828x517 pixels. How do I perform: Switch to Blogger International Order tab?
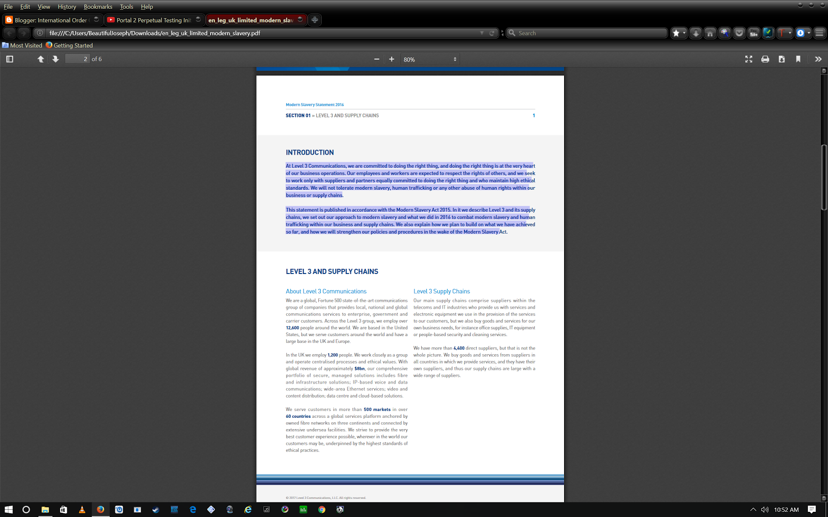(51, 20)
